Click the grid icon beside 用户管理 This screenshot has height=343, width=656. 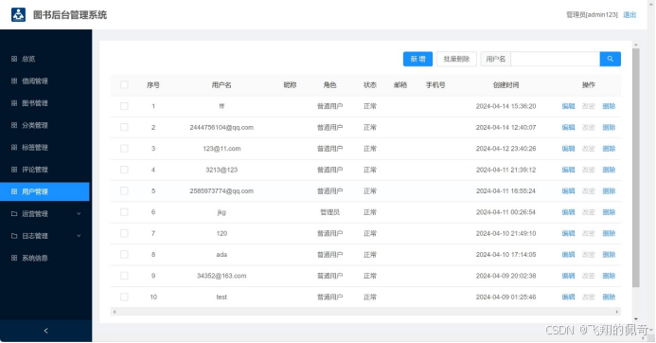click(14, 191)
